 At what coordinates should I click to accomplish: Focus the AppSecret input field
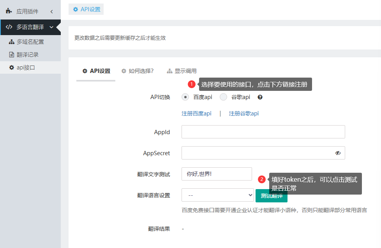coord(263,153)
